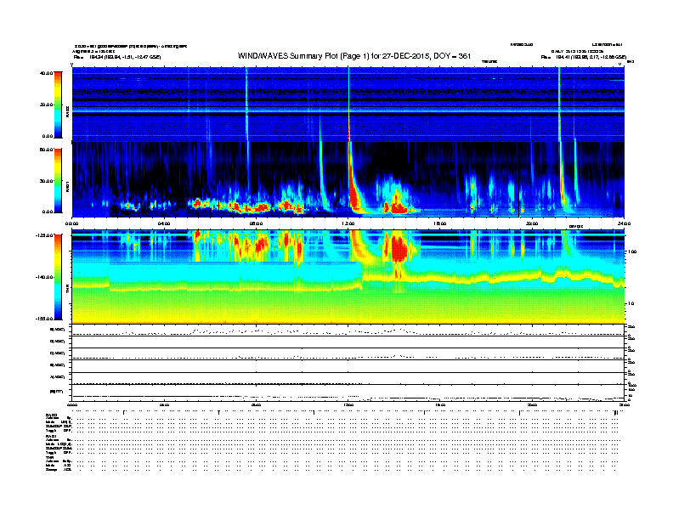
Task: Click the RAD2 spectrogram panel
Action: [x=348, y=104]
